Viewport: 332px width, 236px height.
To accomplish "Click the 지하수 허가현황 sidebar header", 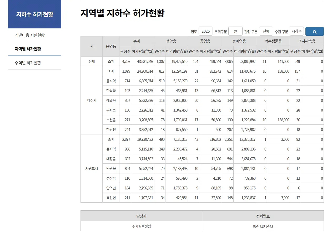I will tap(35, 14).
